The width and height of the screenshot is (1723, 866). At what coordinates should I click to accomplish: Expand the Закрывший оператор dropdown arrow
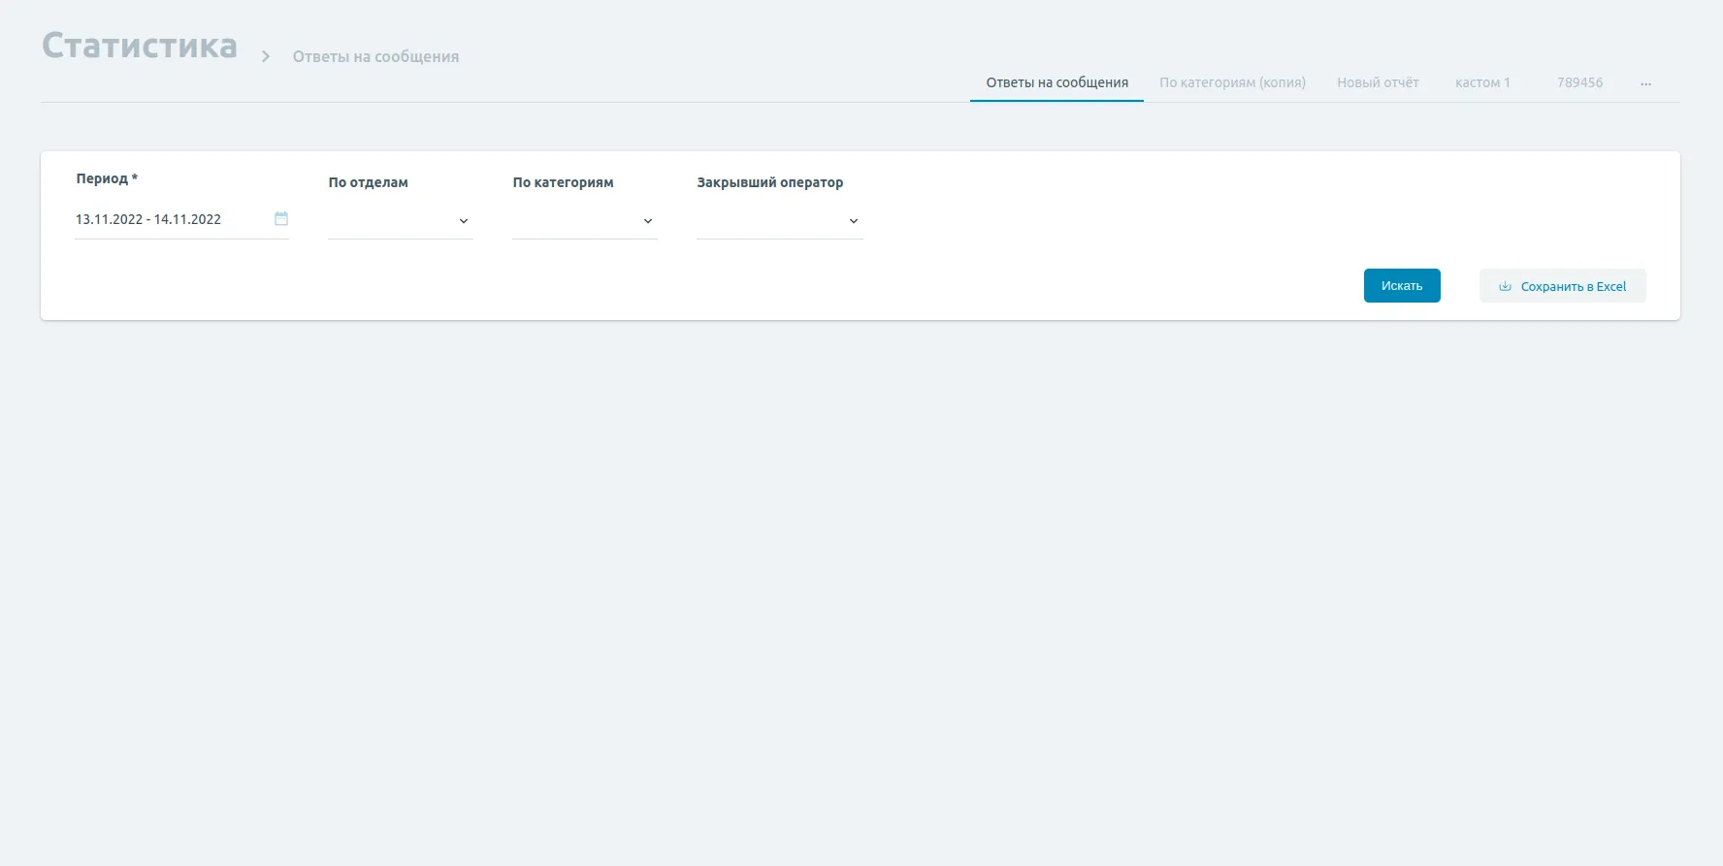tap(853, 221)
